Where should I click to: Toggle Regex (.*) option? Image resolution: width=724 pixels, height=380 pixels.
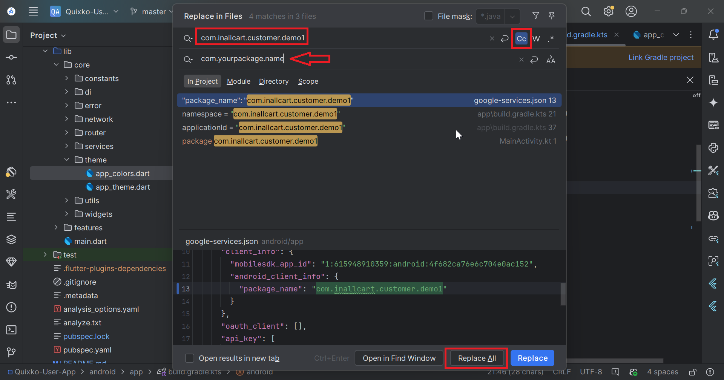click(x=551, y=38)
